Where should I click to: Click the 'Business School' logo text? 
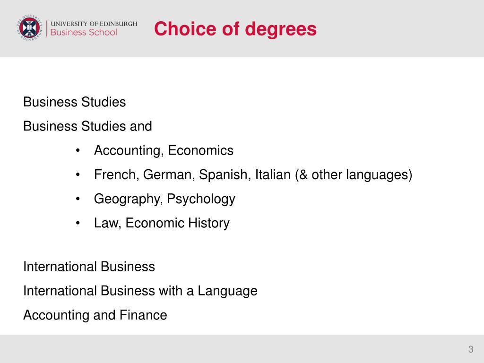tap(84, 33)
